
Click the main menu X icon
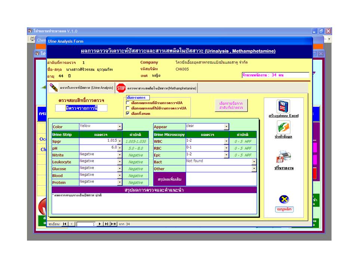(284, 200)
